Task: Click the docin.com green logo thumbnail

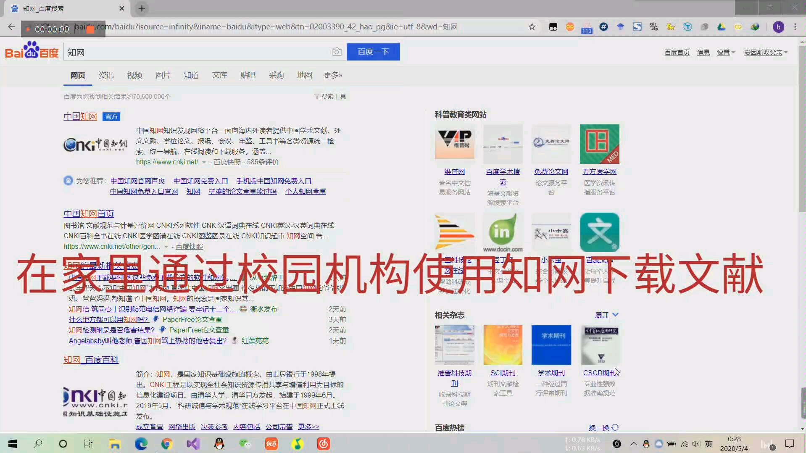Action: point(503,233)
